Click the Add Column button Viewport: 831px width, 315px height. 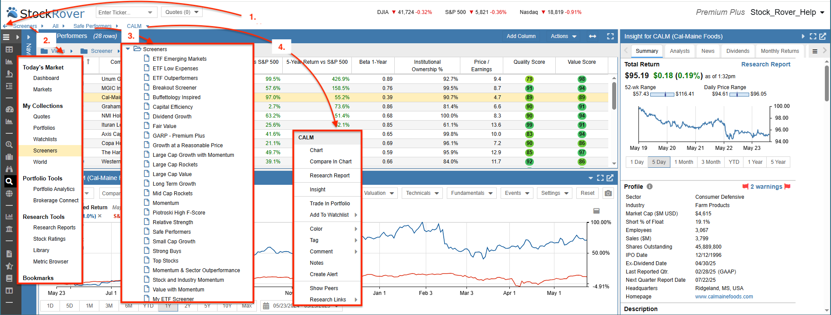click(x=521, y=36)
